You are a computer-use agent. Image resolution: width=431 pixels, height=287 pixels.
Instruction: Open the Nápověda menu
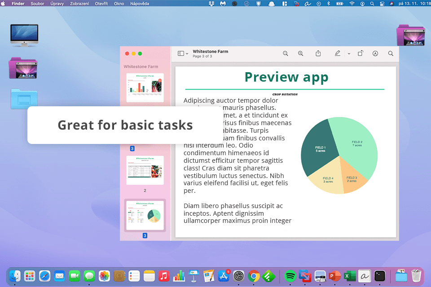[140, 4]
